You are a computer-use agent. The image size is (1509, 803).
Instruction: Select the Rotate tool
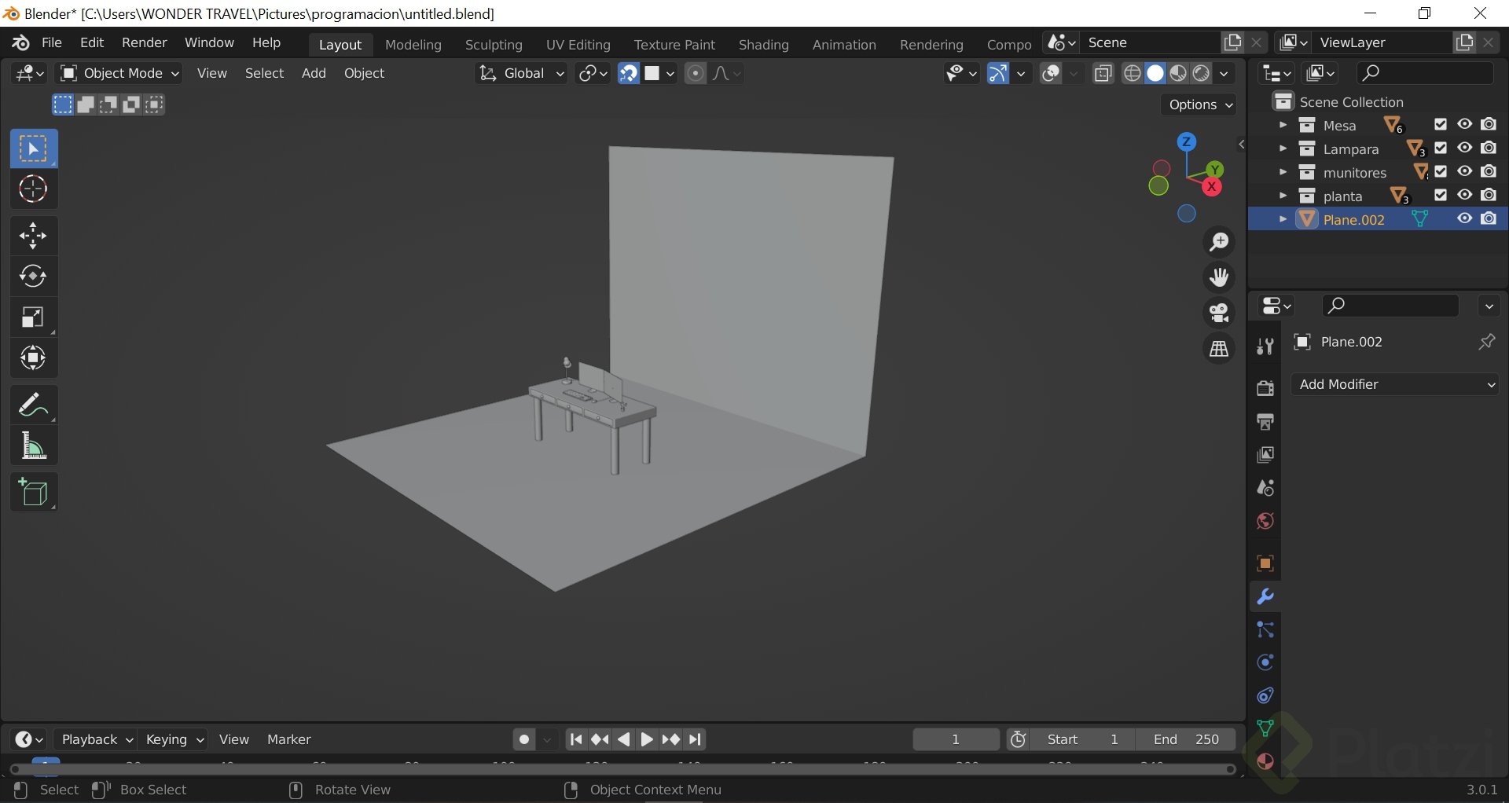click(33, 276)
